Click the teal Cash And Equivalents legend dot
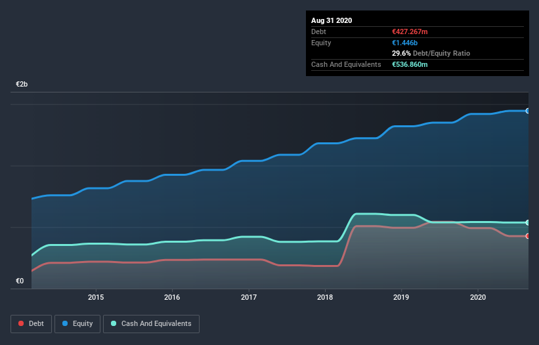This screenshot has width=539, height=345. [114, 323]
